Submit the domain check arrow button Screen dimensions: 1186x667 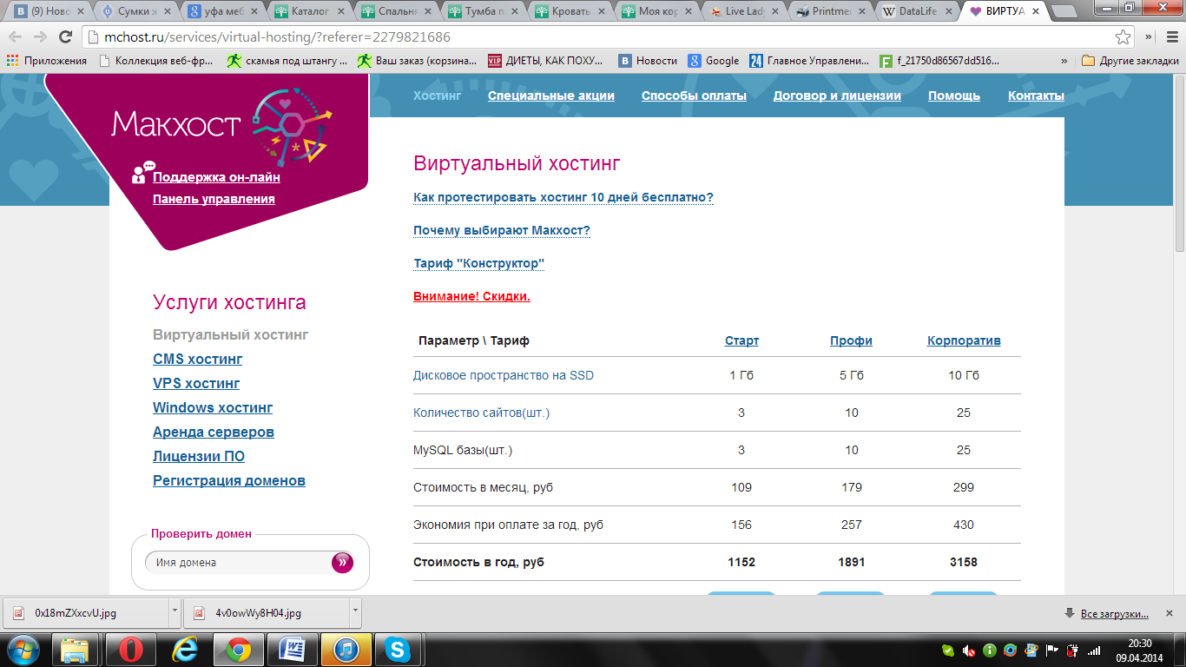coord(342,563)
